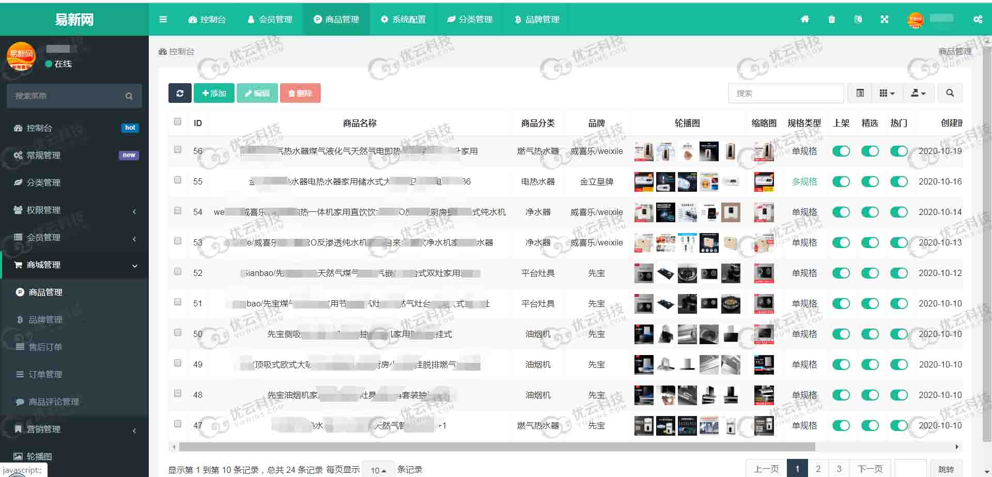Click the 跳转 jump button
992x477 pixels.
coord(946,469)
